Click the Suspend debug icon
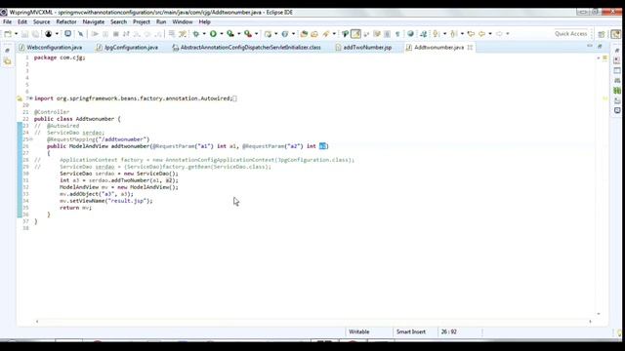The image size is (625, 351). (x=105, y=34)
